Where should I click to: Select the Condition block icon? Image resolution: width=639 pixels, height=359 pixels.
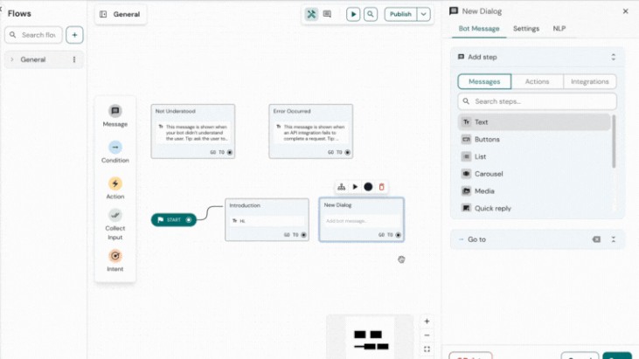pyautogui.click(x=115, y=148)
